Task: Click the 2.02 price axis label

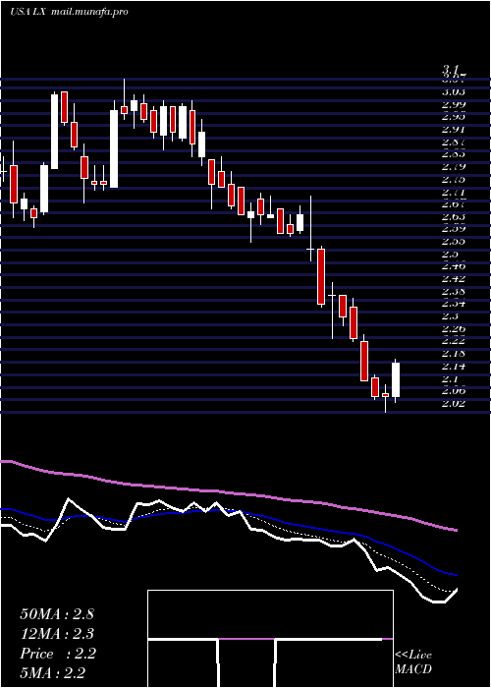Action: tap(454, 403)
